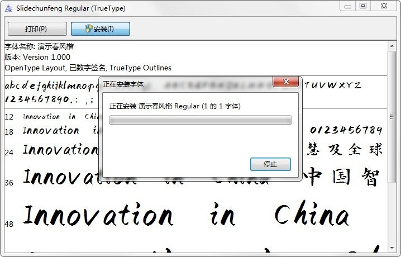The height and width of the screenshot is (257, 401).
Task: Maximize the Slidechunfeng font viewer window
Action: [363, 6]
